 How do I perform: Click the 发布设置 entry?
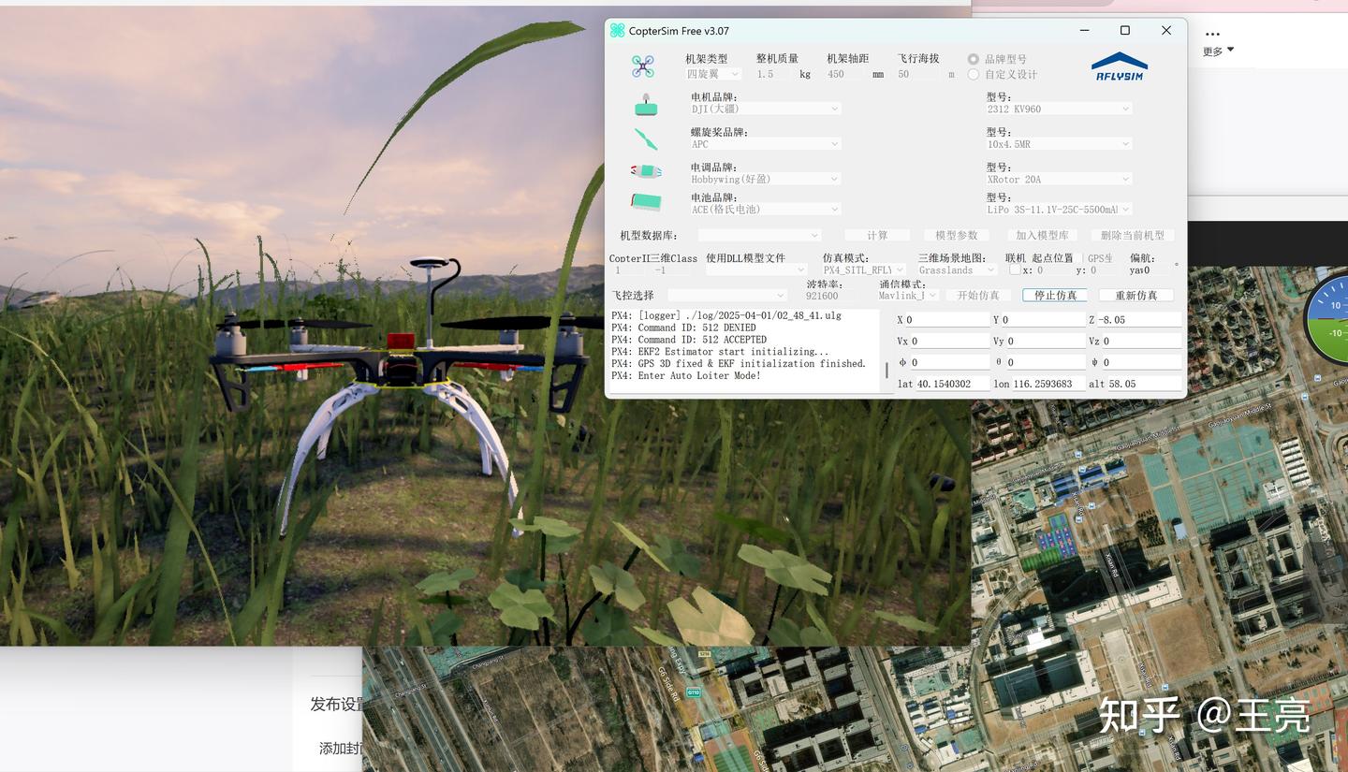(x=335, y=705)
